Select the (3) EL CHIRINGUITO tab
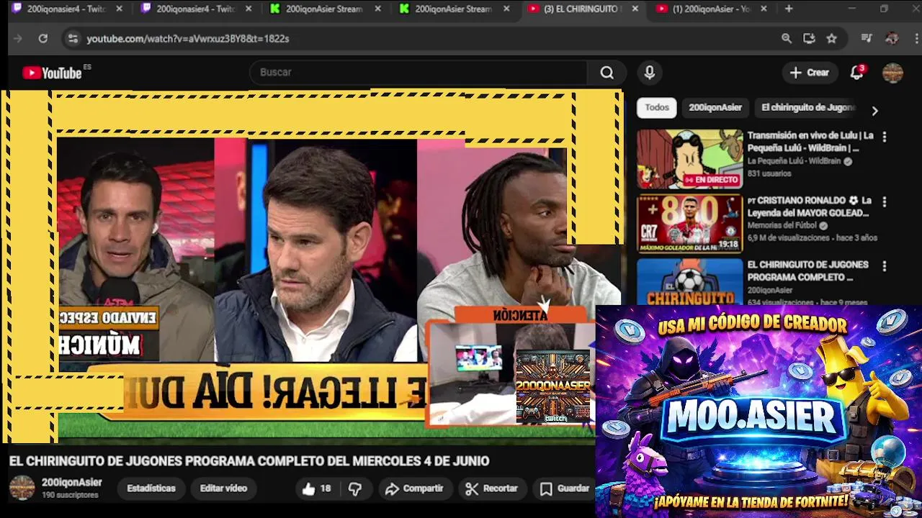Screen dimensions: 922x518 (x=582, y=9)
